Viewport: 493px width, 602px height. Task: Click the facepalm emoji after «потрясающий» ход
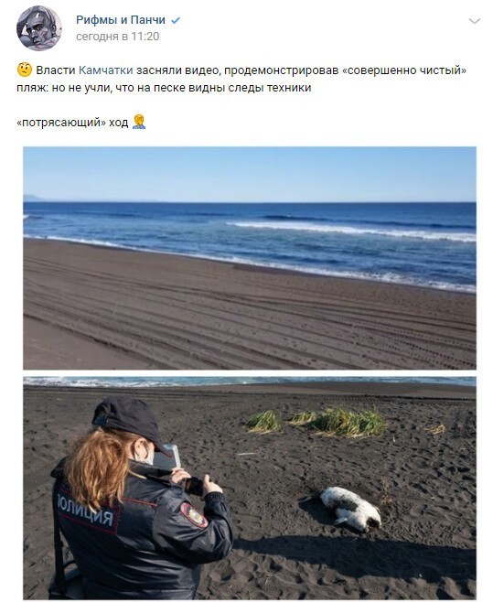pyautogui.click(x=139, y=122)
